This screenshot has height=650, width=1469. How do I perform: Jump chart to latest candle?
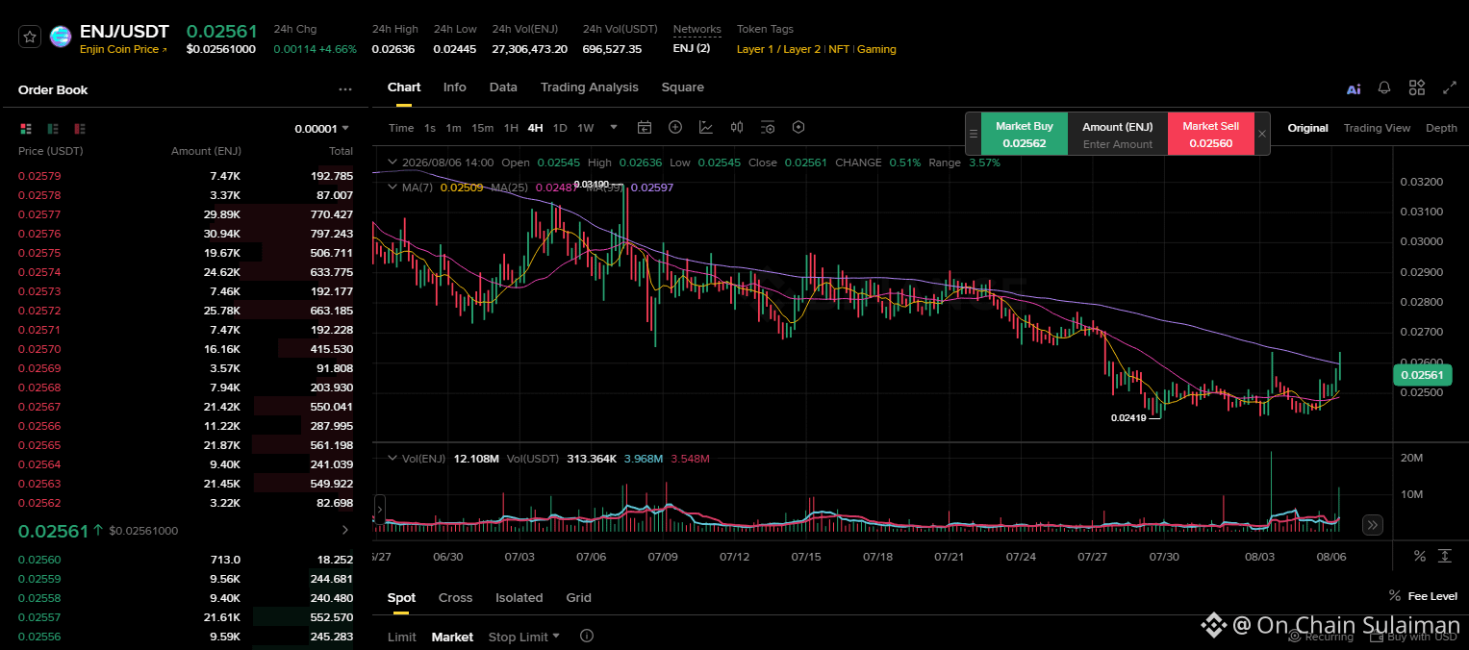[1373, 525]
